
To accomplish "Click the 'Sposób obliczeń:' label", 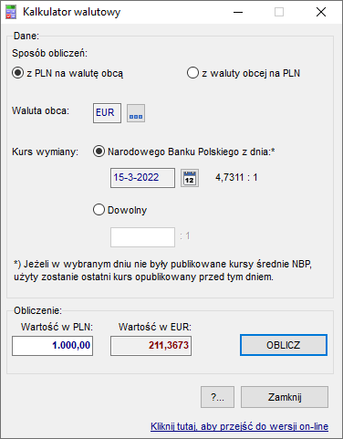I will [x=49, y=53].
